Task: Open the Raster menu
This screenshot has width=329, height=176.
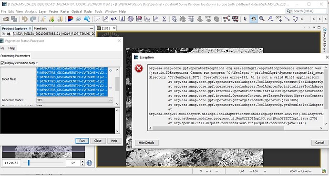Action: (x=65, y=11)
